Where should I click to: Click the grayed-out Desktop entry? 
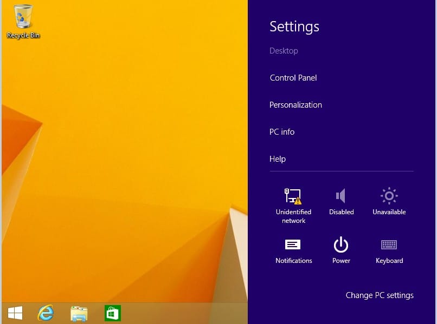point(284,50)
